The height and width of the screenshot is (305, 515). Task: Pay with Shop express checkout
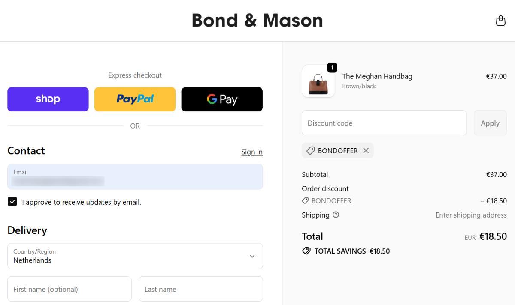(x=48, y=99)
